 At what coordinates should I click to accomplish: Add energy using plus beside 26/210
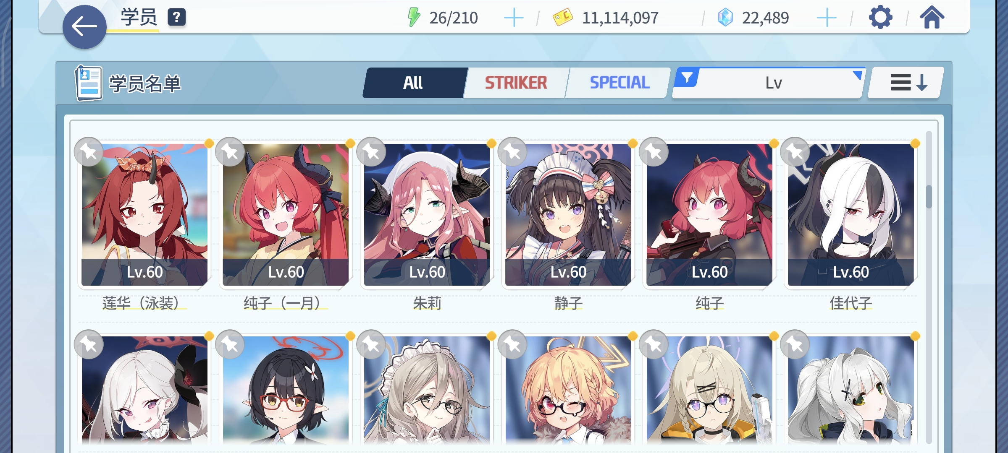tap(513, 18)
